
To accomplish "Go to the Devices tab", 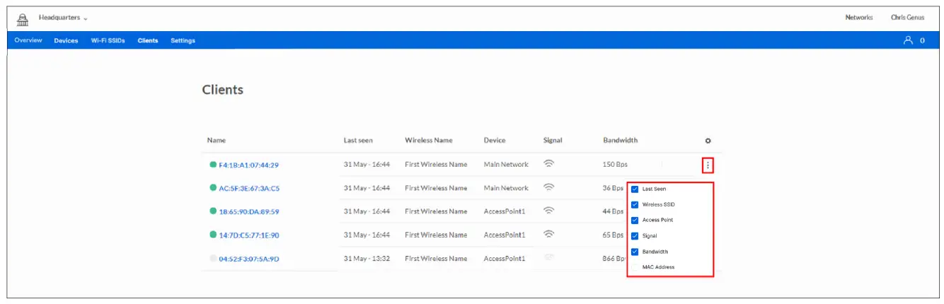I will tap(66, 41).
